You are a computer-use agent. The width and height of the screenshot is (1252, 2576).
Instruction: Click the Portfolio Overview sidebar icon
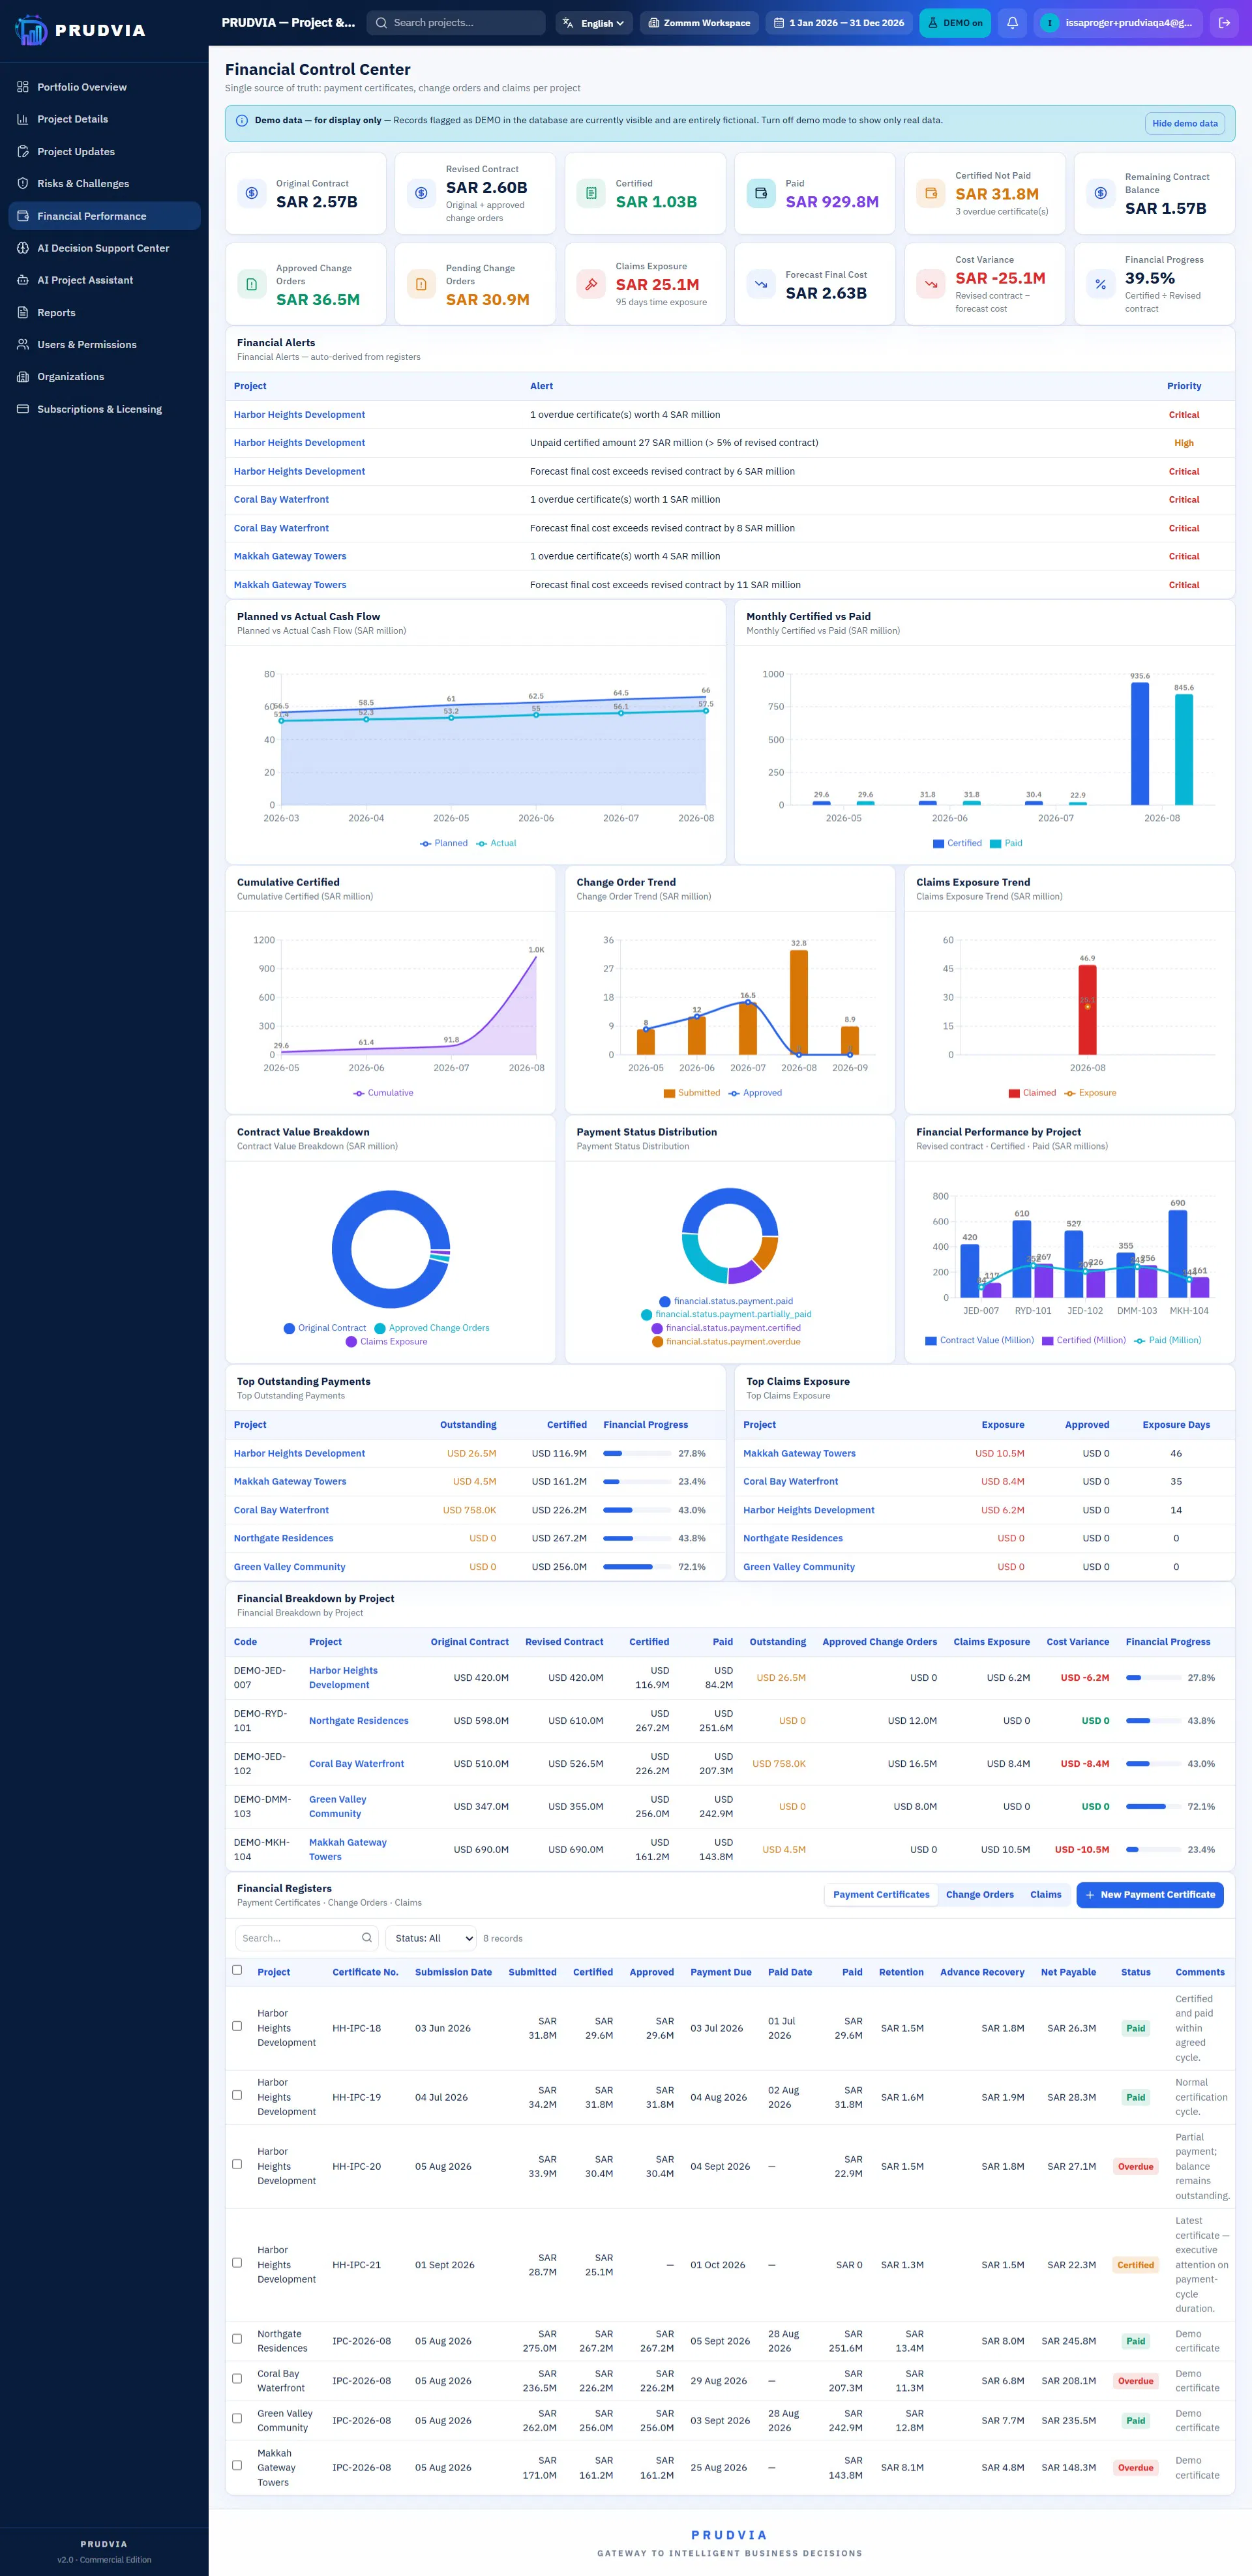click(23, 87)
